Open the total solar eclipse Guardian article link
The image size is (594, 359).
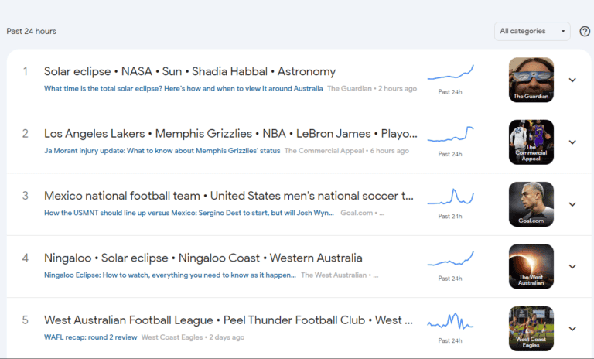(x=183, y=89)
